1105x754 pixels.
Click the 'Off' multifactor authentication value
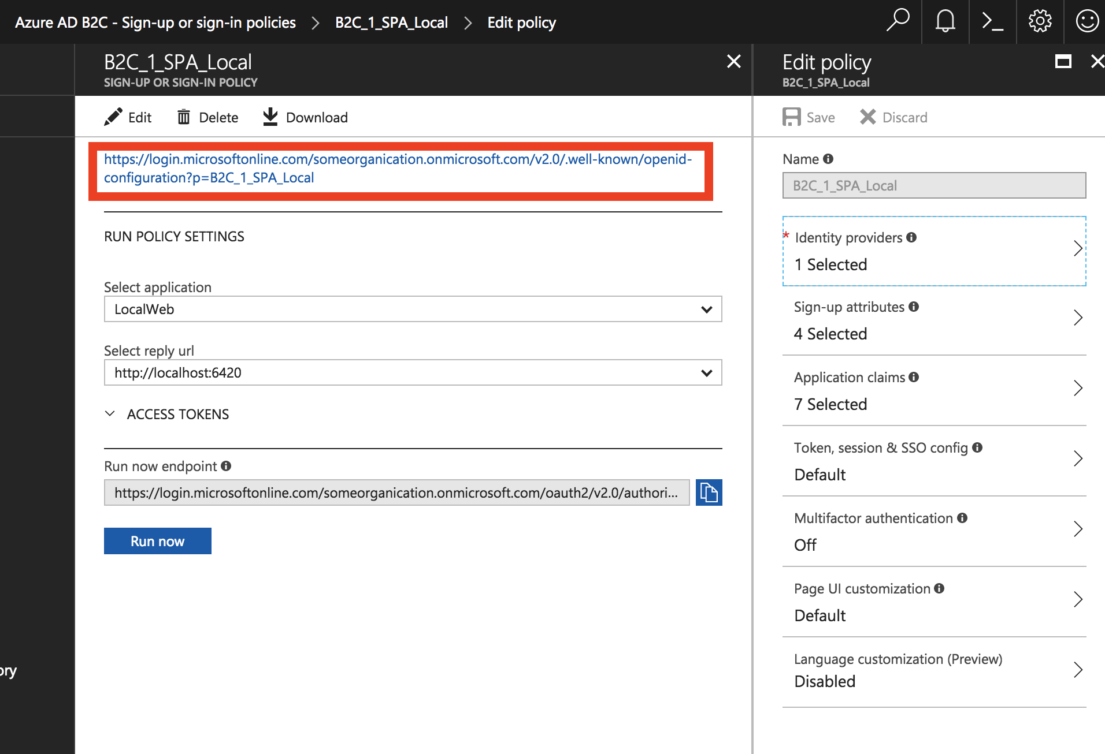point(805,545)
